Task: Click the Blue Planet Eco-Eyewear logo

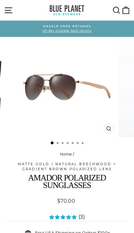Action: [67, 10]
